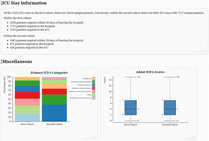Click the Primary ICD 9 Categories chart title

point(49,73)
